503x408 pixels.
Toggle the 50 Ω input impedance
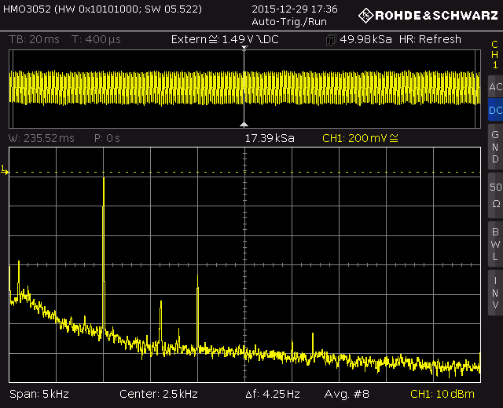[494, 195]
